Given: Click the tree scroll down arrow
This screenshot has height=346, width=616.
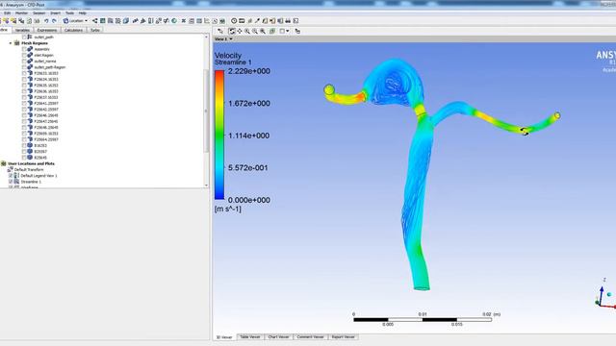Looking at the screenshot, I should click(x=206, y=185).
